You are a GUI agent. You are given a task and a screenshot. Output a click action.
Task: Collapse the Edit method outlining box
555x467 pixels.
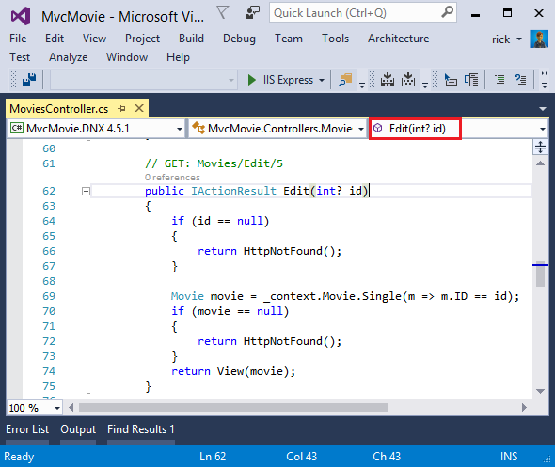click(x=86, y=192)
